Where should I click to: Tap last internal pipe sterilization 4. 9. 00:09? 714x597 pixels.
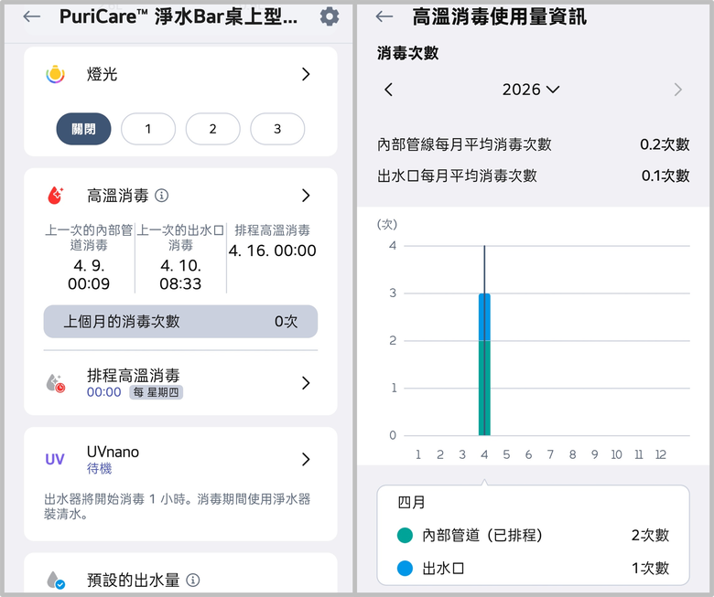coord(89,274)
